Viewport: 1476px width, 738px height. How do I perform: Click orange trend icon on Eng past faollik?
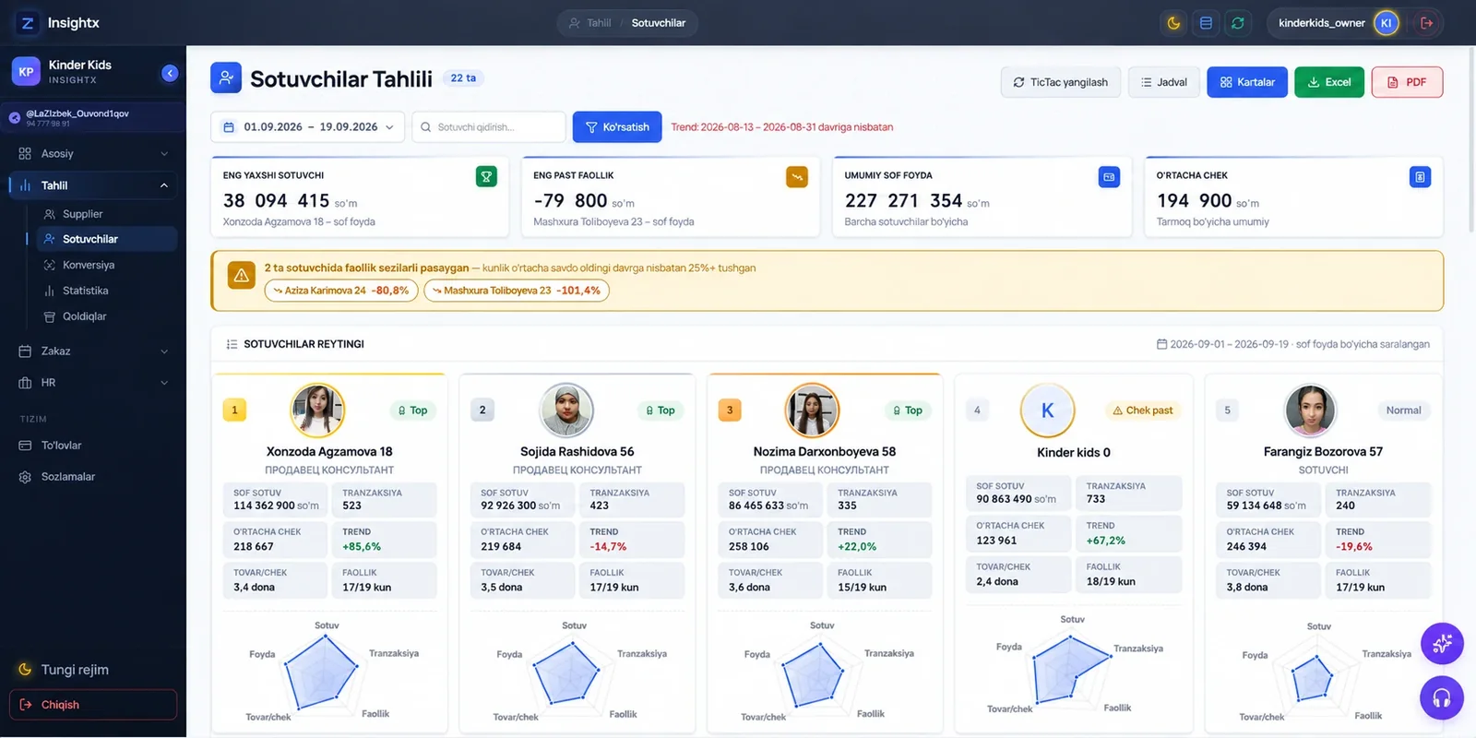tap(797, 176)
